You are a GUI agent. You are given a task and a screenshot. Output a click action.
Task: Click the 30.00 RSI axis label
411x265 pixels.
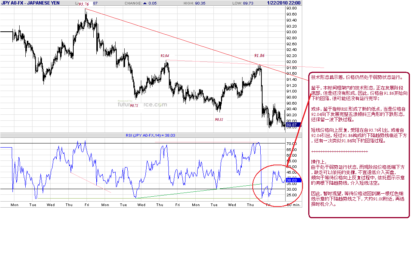(x=292, y=189)
